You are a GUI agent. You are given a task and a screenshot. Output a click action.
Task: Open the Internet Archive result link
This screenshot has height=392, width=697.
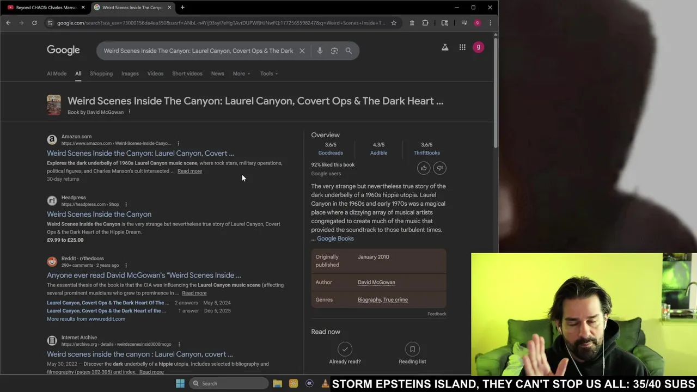pyautogui.click(x=140, y=354)
